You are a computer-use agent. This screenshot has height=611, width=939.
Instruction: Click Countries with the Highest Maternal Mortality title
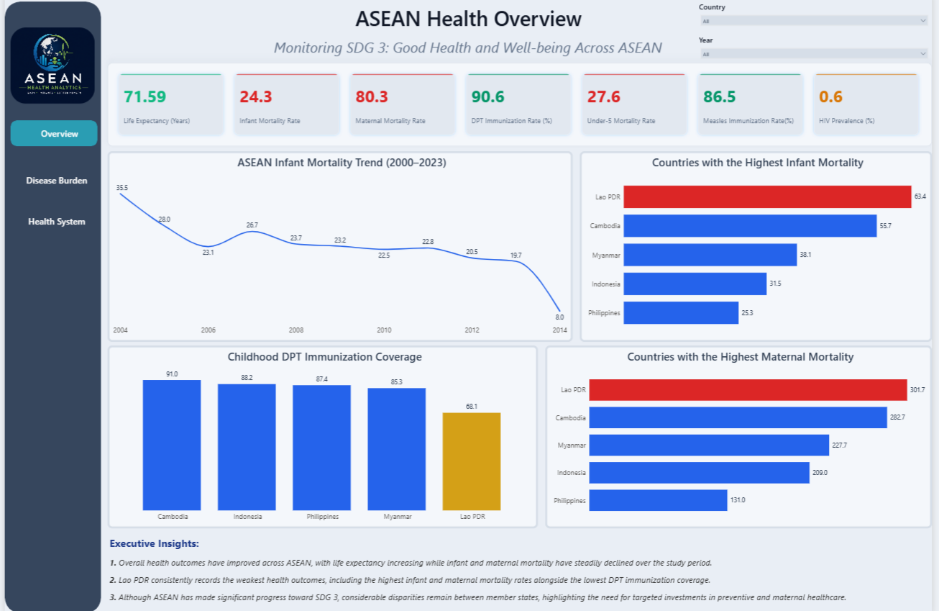click(741, 357)
